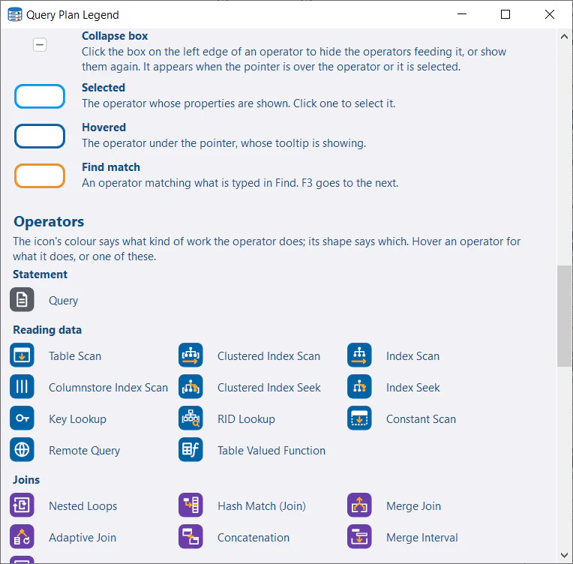Click the Query Plan Legend window icon

click(x=14, y=14)
